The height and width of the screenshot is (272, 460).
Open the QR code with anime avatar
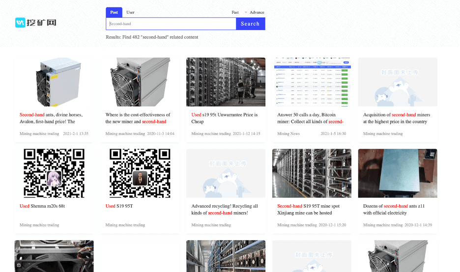(54, 173)
